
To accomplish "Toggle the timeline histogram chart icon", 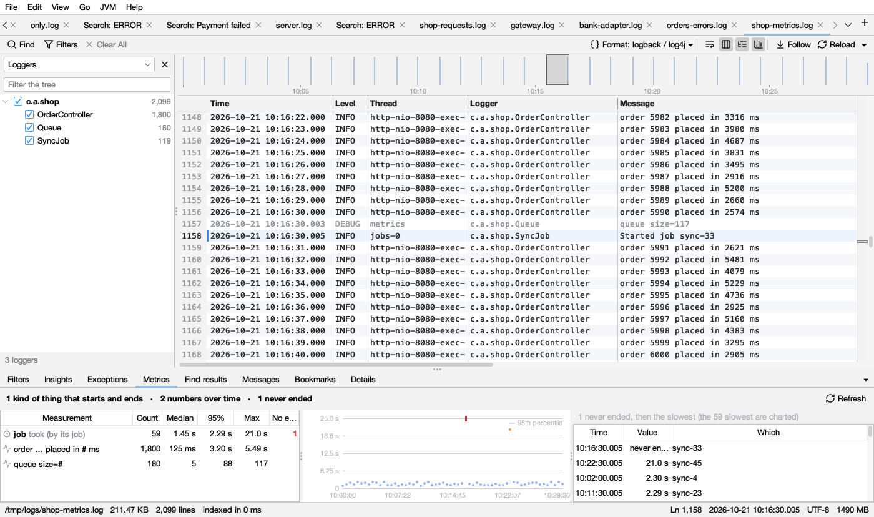I will point(759,44).
